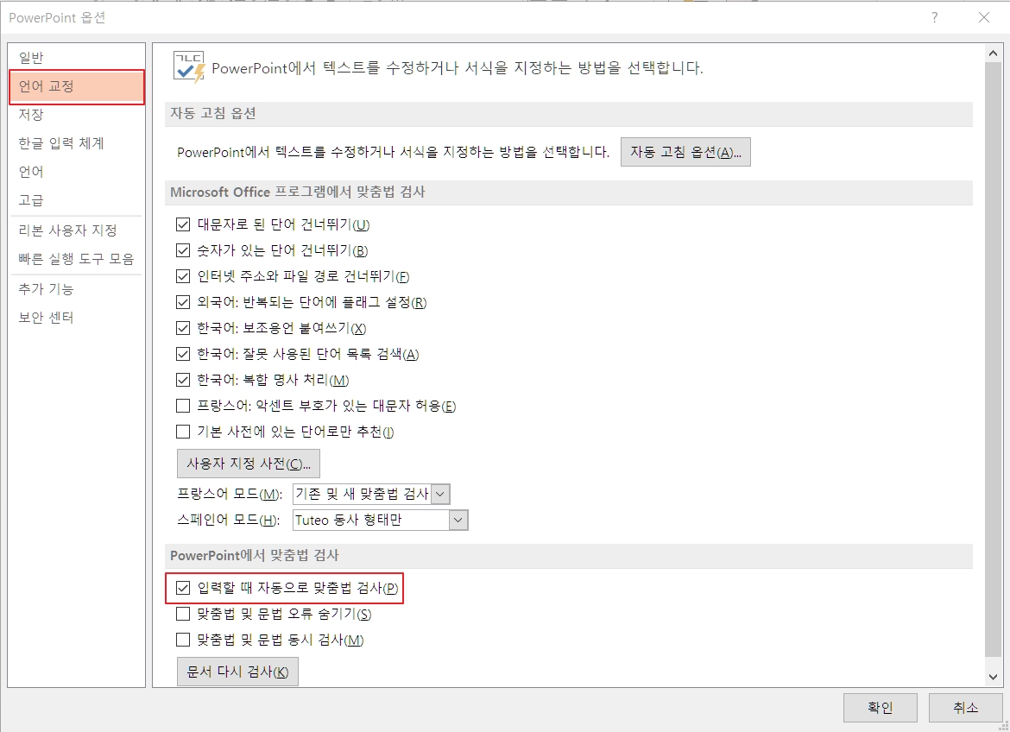Go to 한글 입력 체계 settings

(76, 143)
